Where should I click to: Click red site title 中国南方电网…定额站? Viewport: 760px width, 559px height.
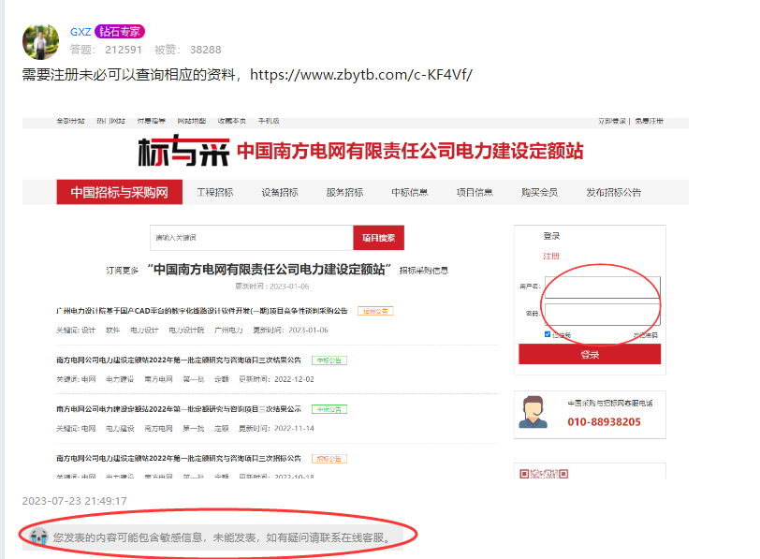pos(410,151)
